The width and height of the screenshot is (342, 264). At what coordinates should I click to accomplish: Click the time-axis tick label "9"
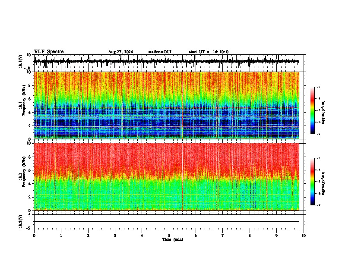point(276,236)
